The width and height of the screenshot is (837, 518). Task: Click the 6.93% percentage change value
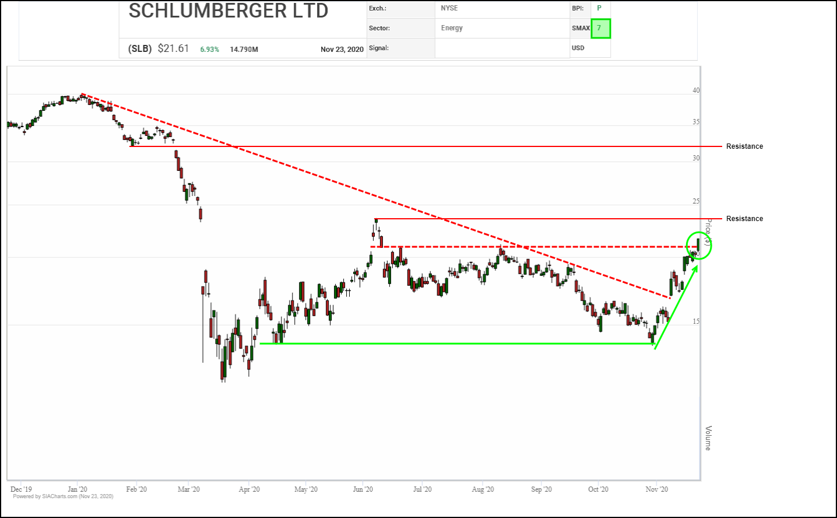[x=209, y=50]
